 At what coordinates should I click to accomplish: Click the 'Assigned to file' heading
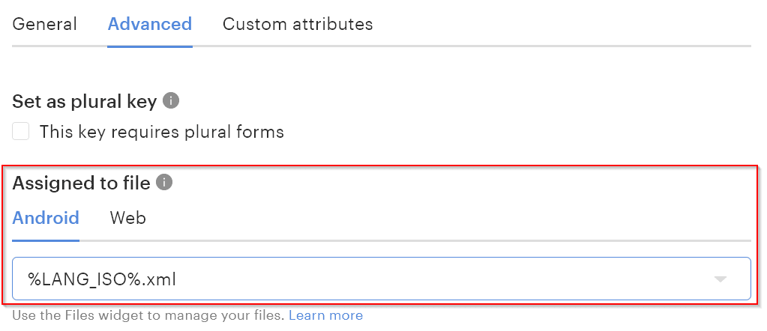pyautogui.click(x=81, y=183)
